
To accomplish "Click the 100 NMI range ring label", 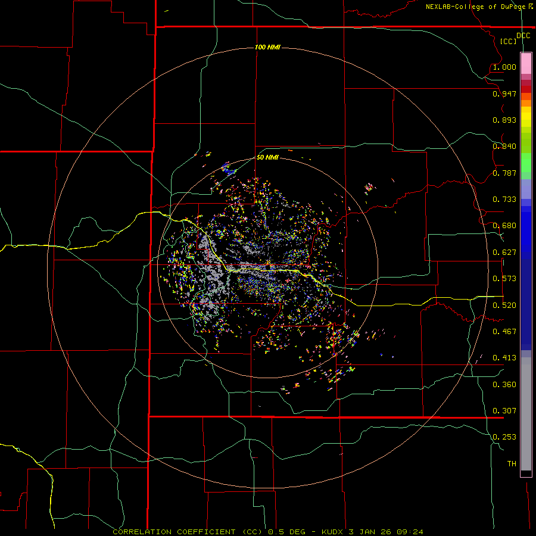I will click(267, 47).
